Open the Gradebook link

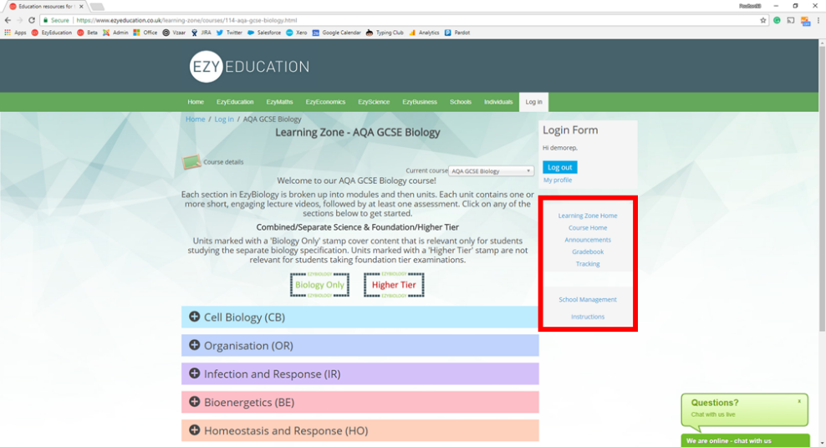pyautogui.click(x=588, y=251)
